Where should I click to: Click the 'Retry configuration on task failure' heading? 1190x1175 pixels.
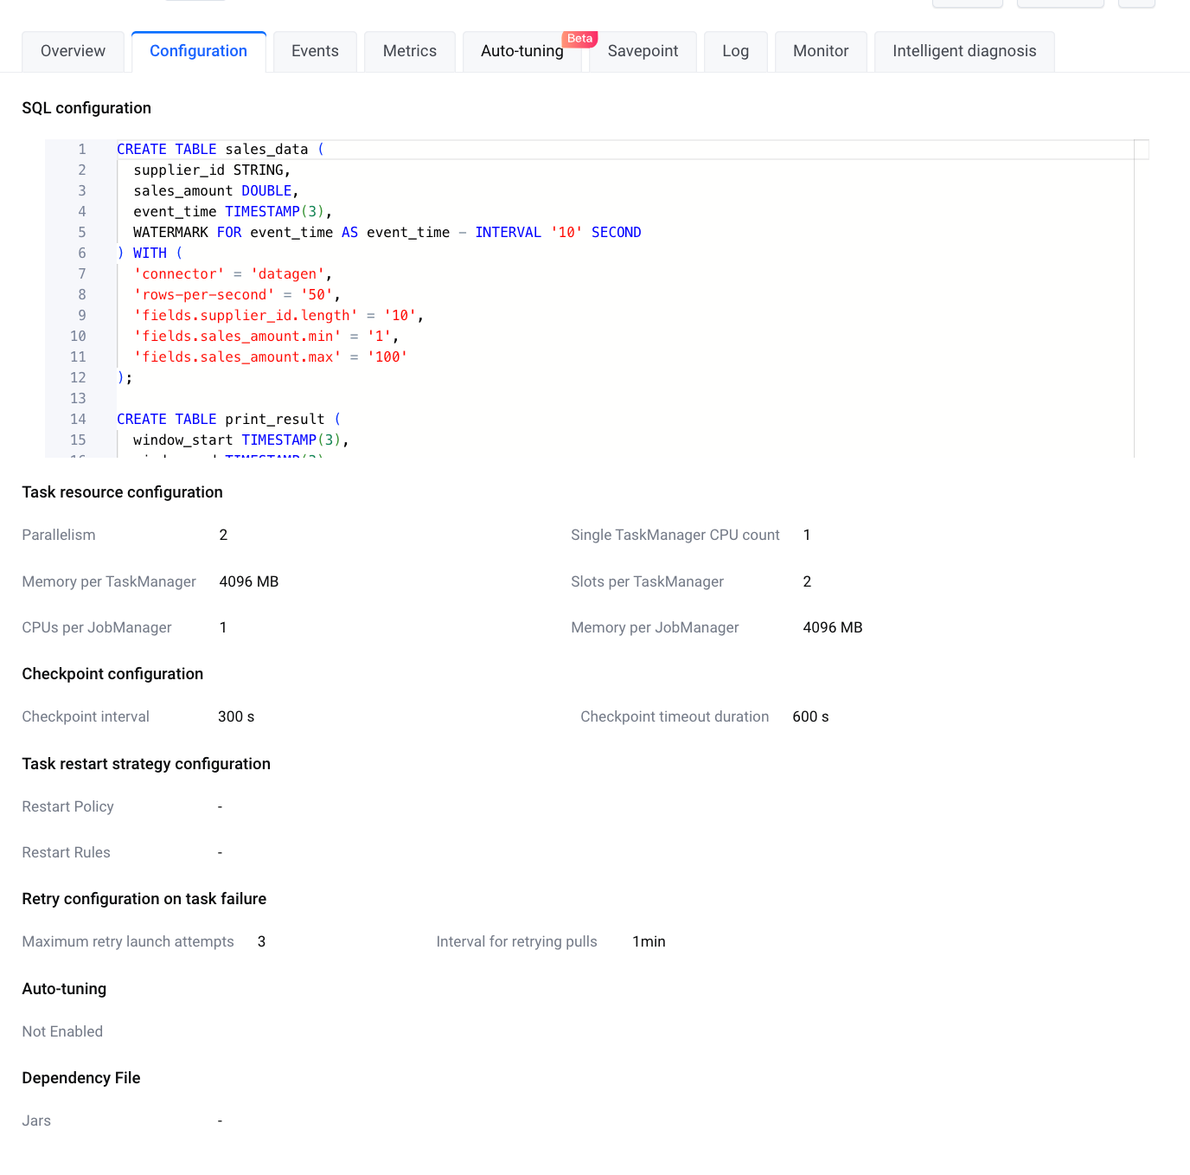click(144, 899)
